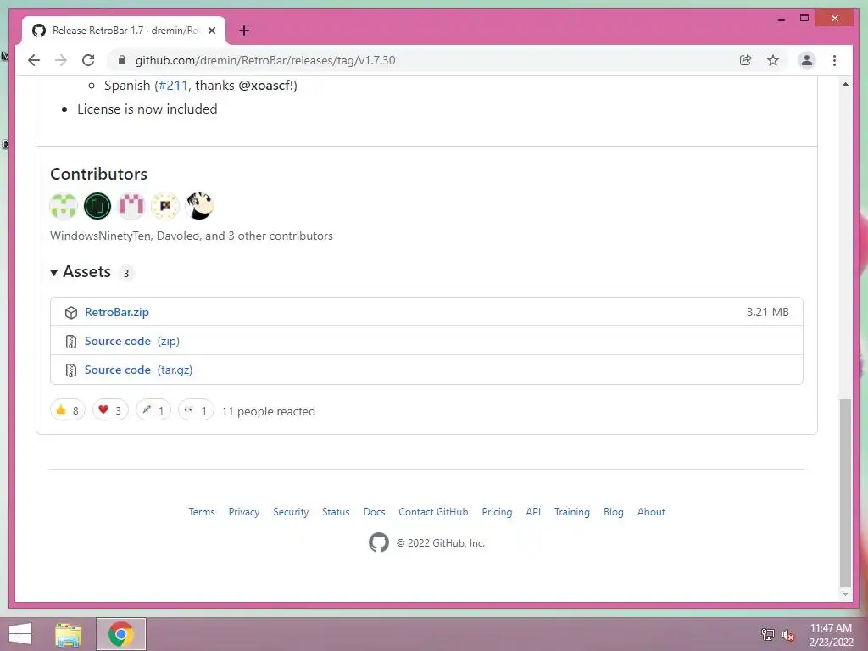Viewport: 868px width, 651px height.
Task: Open the Docs footer link
Action: tap(374, 512)
